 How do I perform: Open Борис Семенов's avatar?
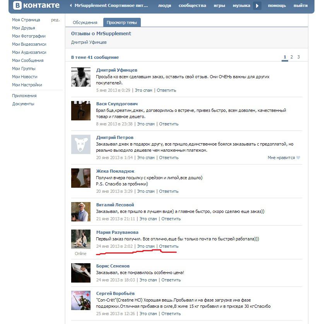(x=81, y=273)
